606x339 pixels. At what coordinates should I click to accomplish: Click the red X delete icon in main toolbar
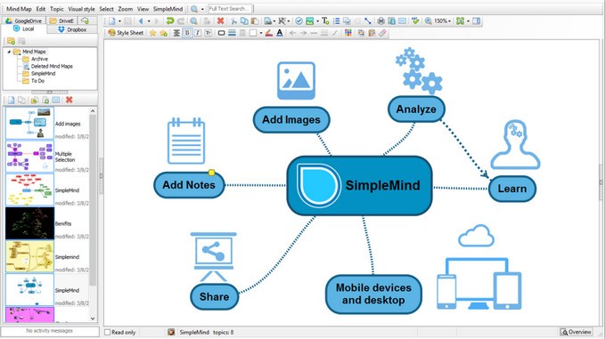coord(220,20)
